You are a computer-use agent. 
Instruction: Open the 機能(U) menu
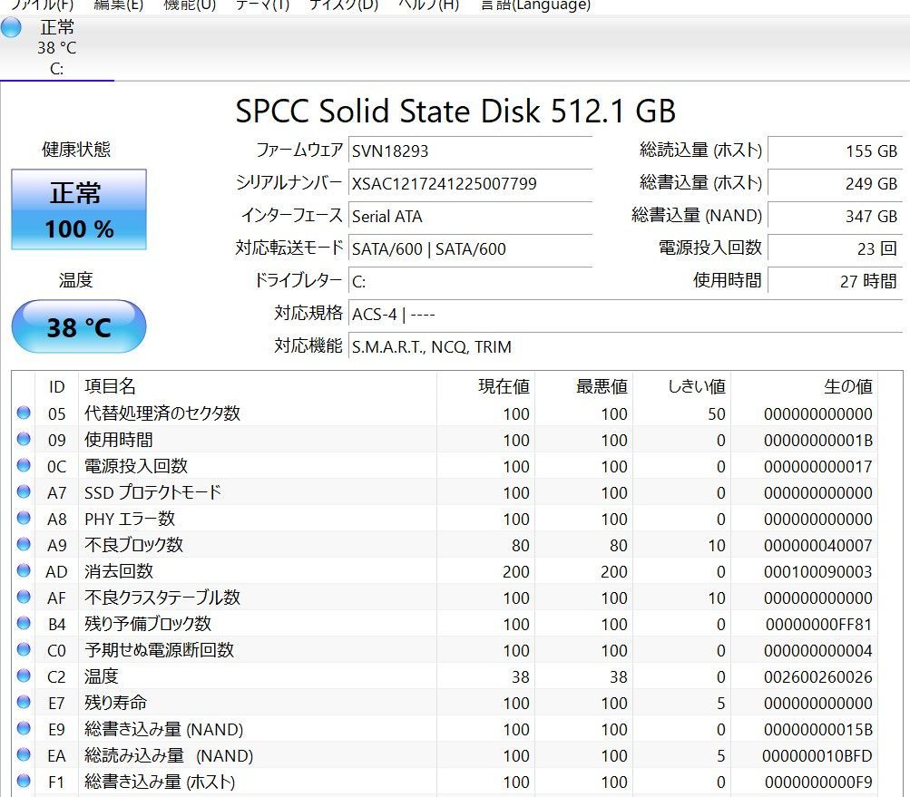(188, 5)
